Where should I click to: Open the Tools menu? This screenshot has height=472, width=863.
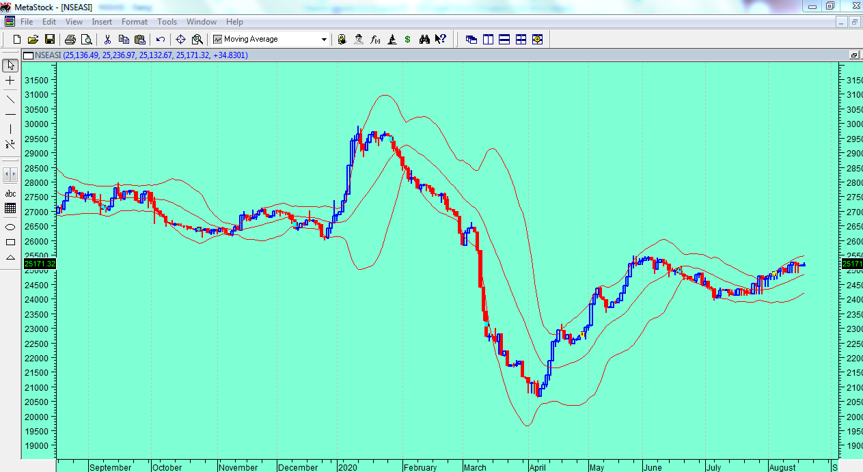pos(167,22)
